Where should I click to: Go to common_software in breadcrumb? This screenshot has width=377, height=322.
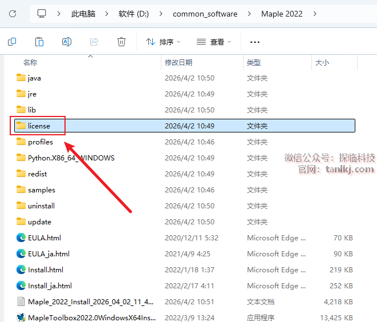pyautogui.click(x=205, y=14)
